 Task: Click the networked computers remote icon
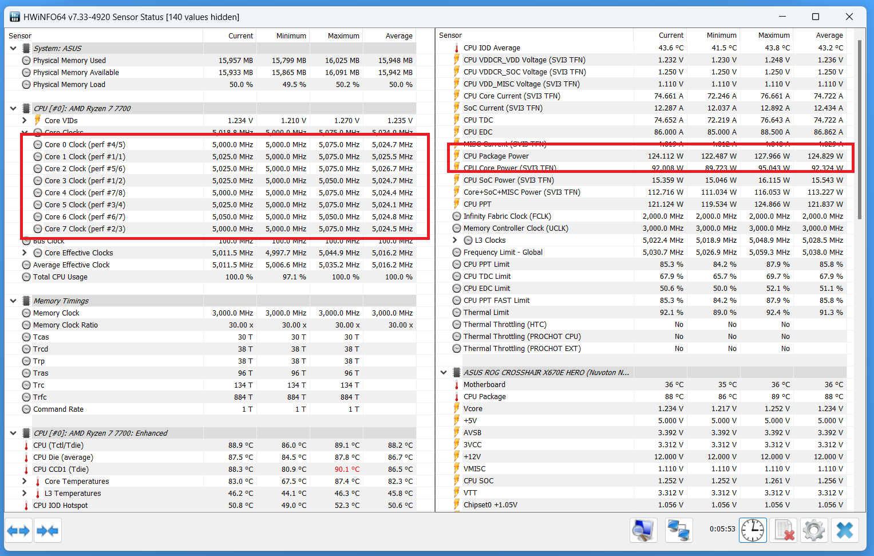tap(679, 530)
